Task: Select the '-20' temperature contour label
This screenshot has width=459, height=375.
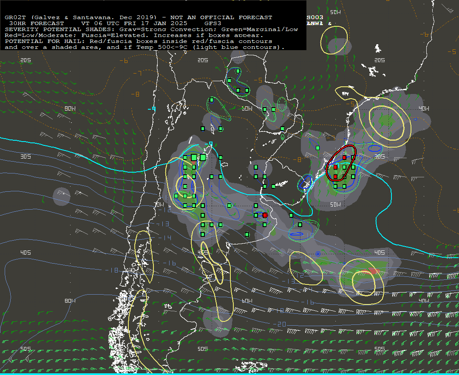Action: tap(279, 324)
